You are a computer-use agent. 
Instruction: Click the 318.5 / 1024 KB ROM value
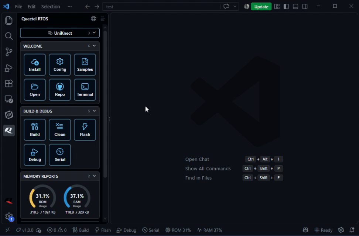coord(42,212)
